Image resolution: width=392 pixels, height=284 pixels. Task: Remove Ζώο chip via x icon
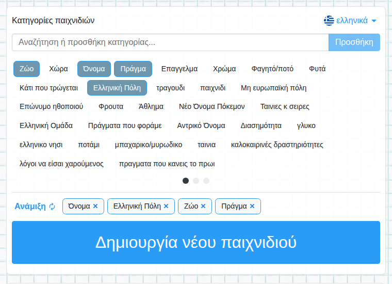pos(203,206)
